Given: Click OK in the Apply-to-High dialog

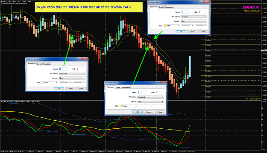Looking at the screenshot, I should coord(181,32).
